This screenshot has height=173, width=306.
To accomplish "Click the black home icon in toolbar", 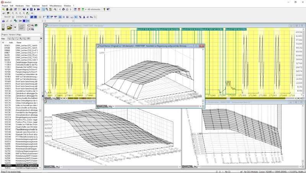I will (x=63, y=9).
